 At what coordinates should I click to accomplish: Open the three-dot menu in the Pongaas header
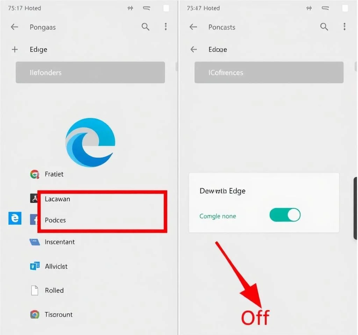166,27
